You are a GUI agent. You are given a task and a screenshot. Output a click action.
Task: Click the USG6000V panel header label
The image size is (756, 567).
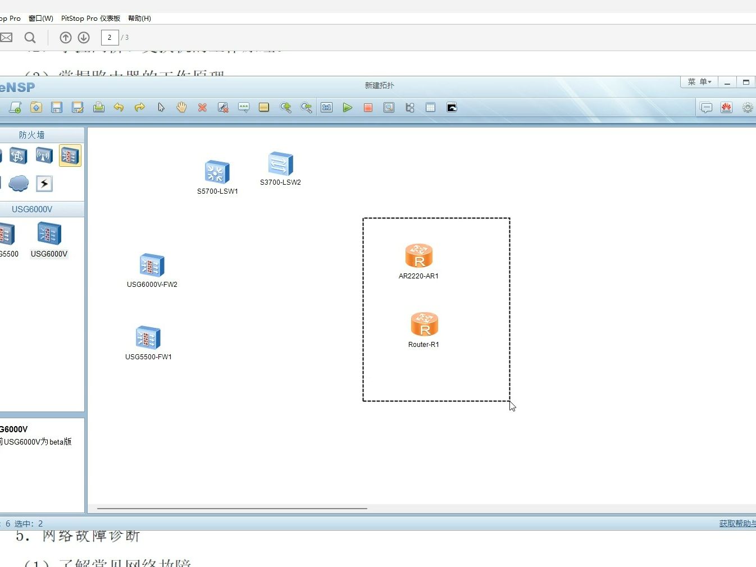coord(32,209)
